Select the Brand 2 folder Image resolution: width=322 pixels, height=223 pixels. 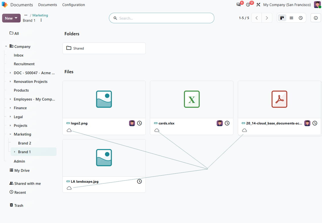point(25,143)
